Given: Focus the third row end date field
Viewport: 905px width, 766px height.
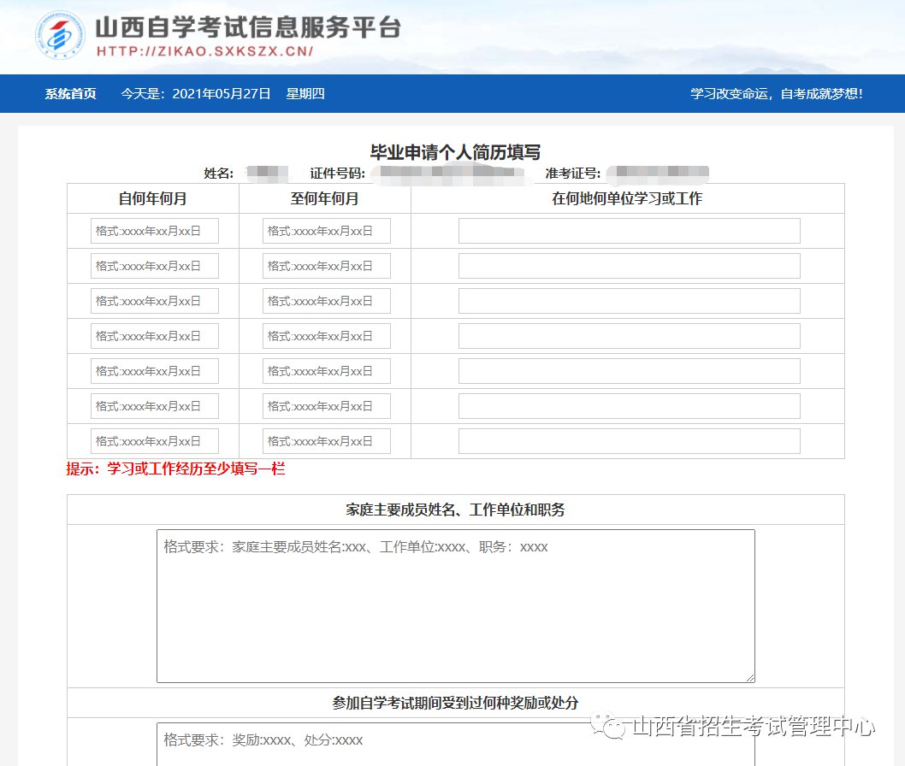Looking at the screenshot, I should (327, 301).
